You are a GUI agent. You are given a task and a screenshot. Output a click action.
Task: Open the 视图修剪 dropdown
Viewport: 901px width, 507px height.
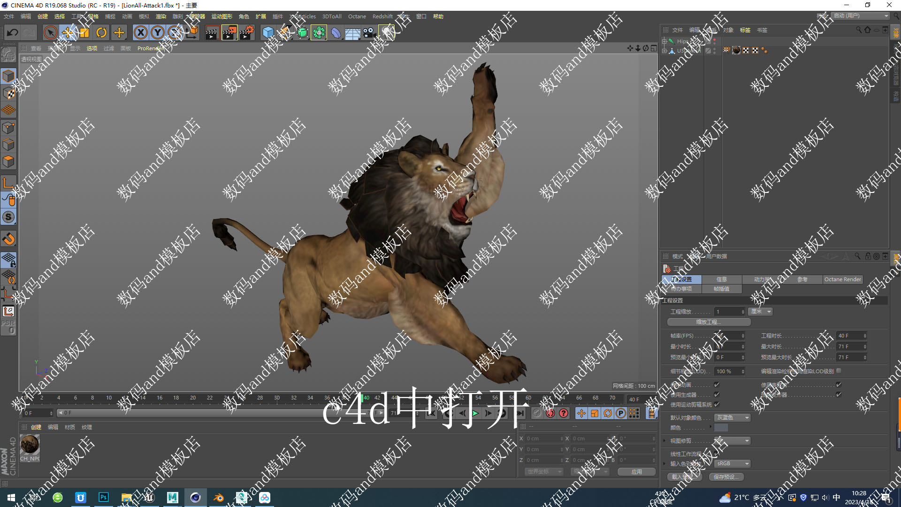tap(733, 441)
